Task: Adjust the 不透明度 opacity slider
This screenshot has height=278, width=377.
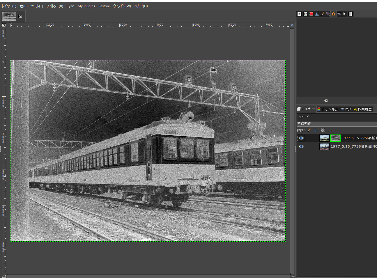Action: [337, 124]
